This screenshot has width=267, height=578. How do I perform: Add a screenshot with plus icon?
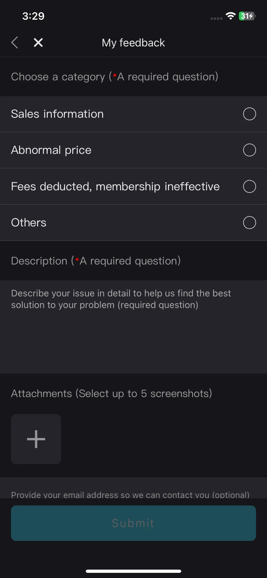36,439
